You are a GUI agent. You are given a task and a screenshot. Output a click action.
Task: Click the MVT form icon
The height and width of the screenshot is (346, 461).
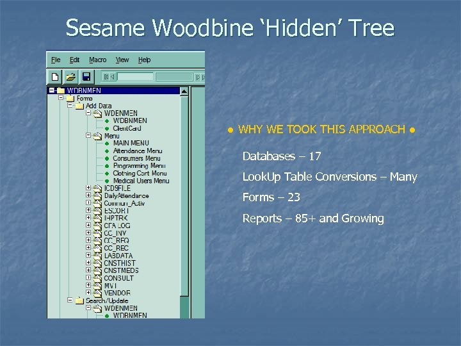(x=97, y=286)
